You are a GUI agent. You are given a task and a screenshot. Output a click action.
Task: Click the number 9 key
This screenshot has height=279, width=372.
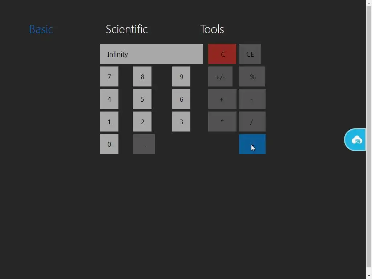coord(181,76)
